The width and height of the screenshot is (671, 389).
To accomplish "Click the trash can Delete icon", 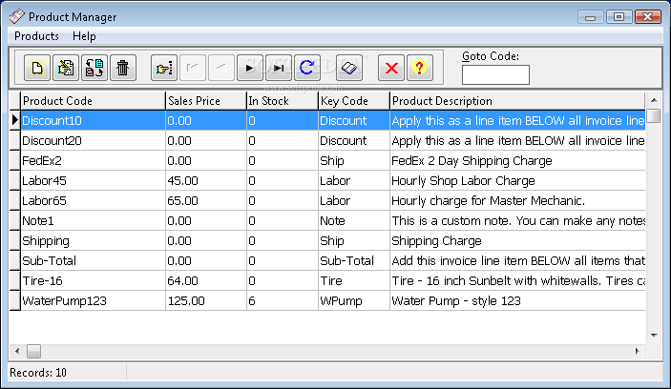I will 123,68.
